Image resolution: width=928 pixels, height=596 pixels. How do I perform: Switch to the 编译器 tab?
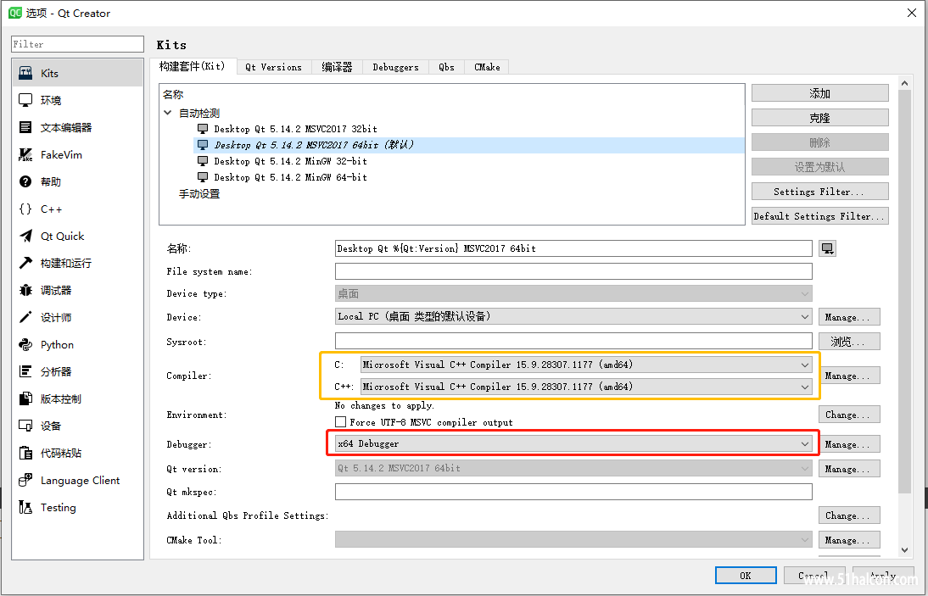click(338, 68)
